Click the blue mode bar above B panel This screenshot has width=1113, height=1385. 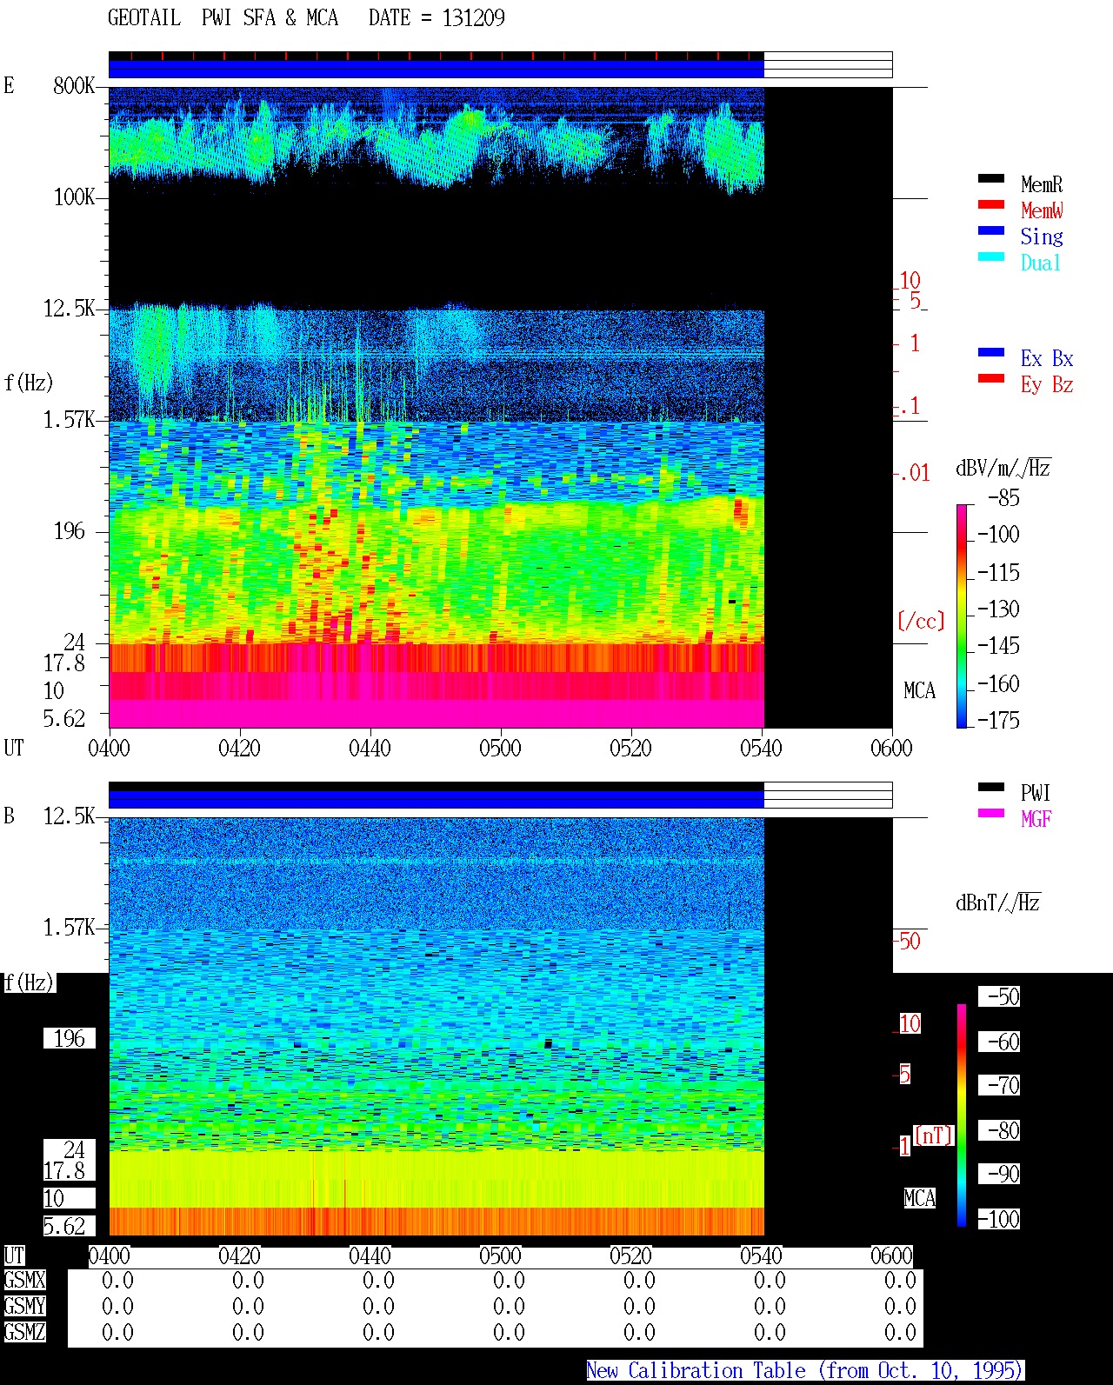pyautogui.click(x=437, y=799)
